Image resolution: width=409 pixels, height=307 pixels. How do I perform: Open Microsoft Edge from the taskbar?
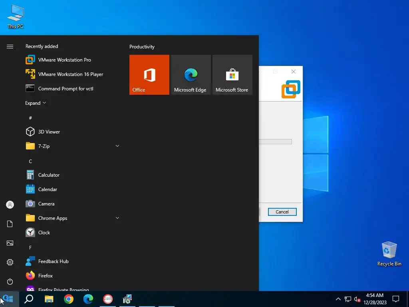[x=88, y=299]
